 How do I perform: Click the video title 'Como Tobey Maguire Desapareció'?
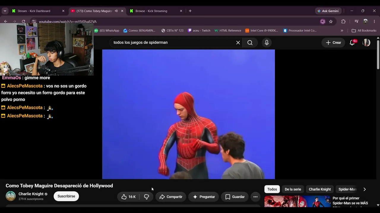click(x=59, y=186)
